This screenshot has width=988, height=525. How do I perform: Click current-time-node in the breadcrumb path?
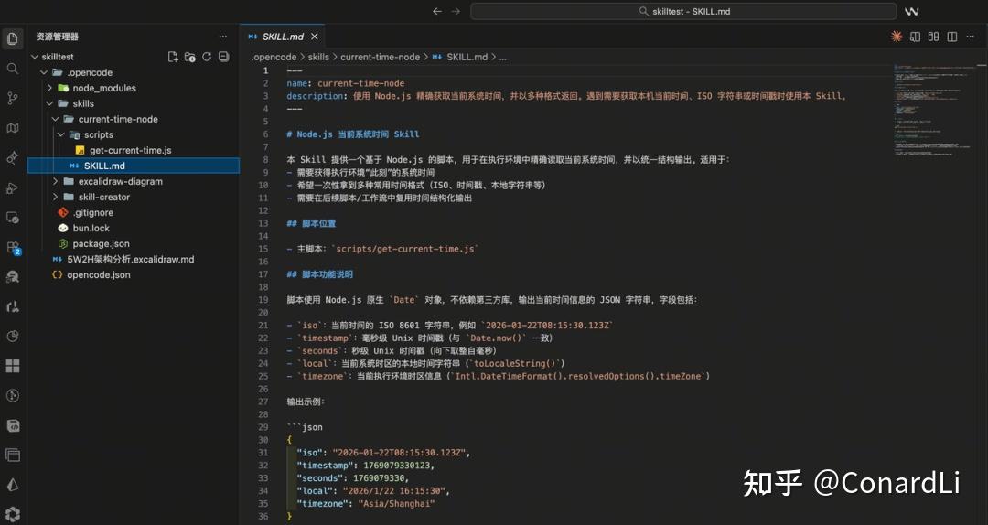(x=380, y=57)
